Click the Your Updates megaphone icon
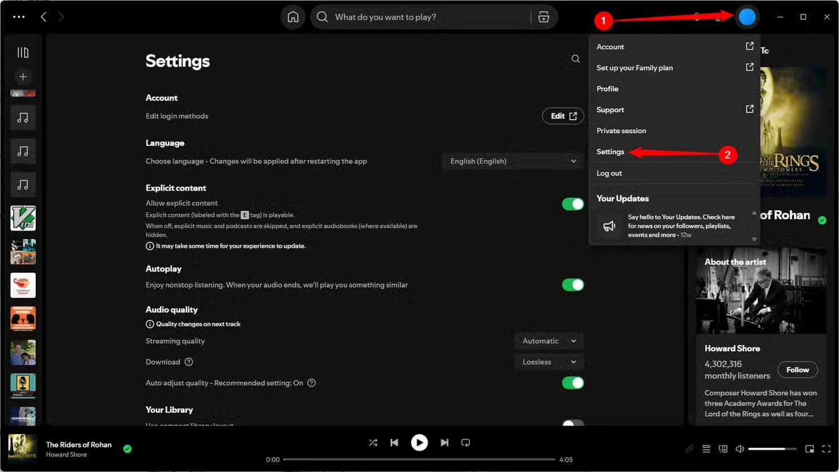 coord(609,226)
